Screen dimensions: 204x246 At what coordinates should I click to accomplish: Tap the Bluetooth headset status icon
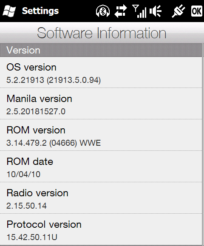coord(103,11)
